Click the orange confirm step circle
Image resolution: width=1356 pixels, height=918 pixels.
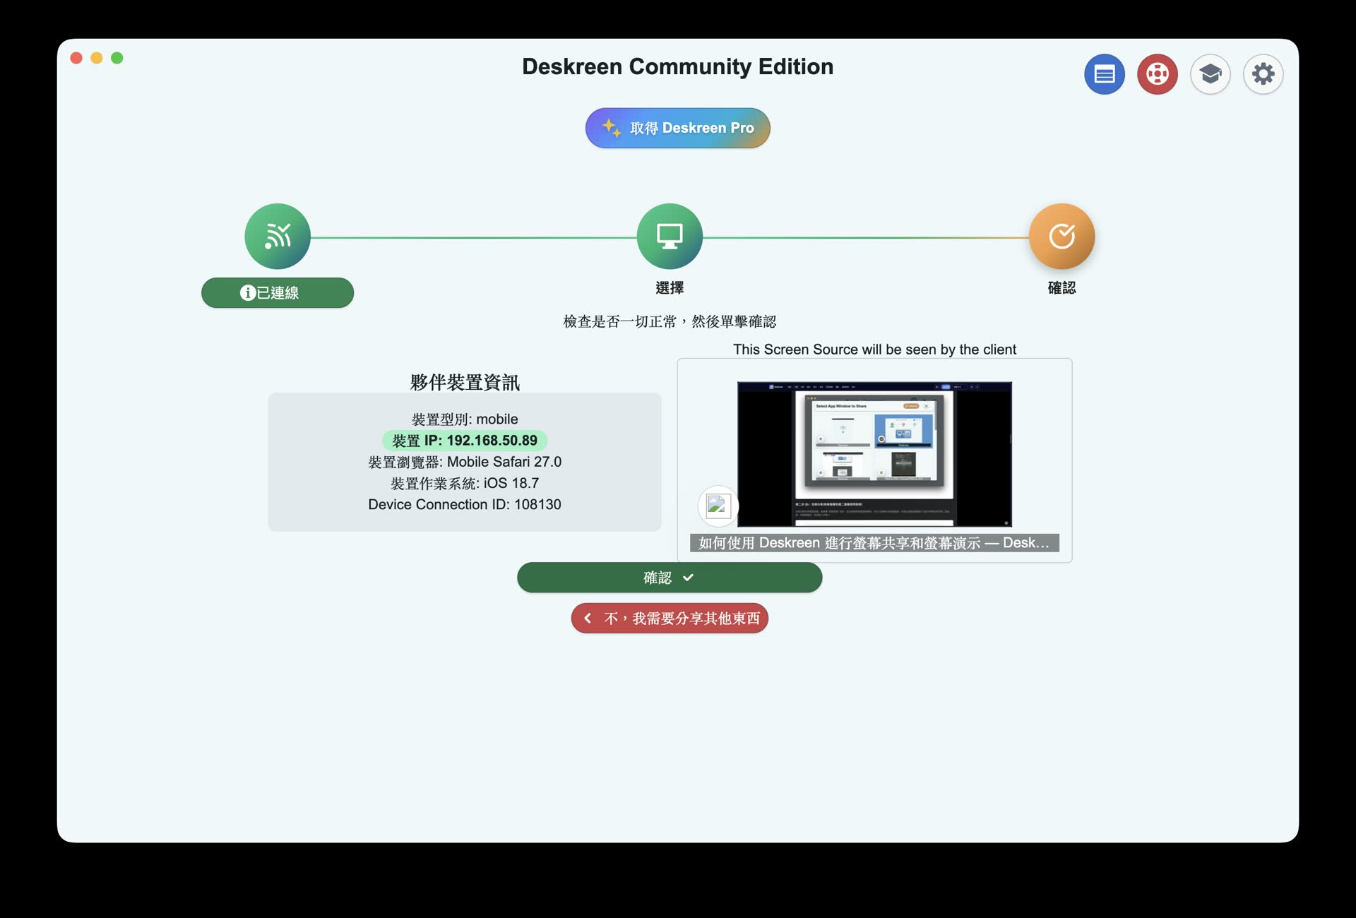pos(1061,237)
